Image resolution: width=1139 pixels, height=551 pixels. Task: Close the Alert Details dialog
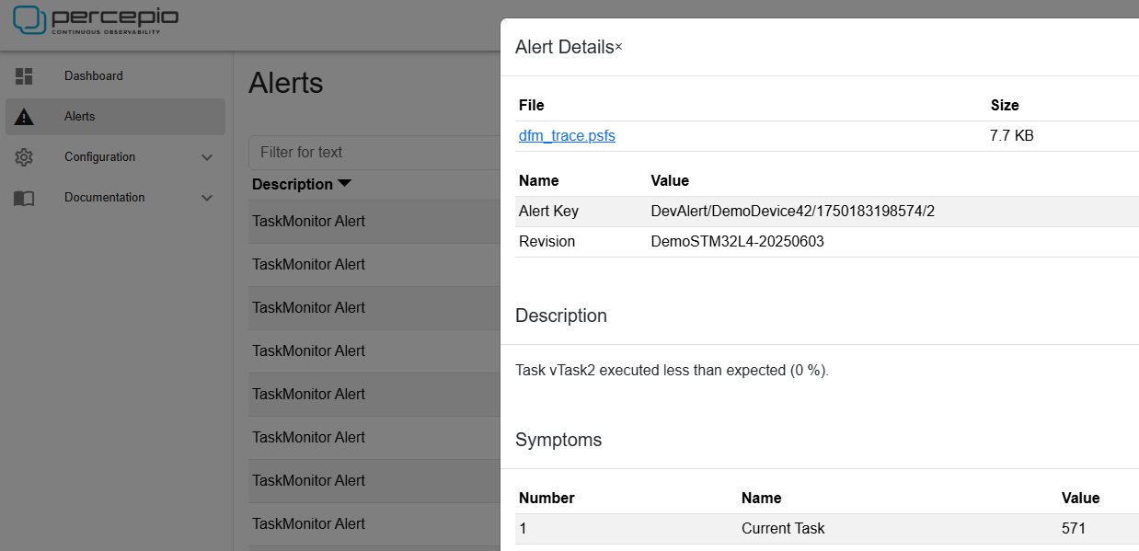click(x=616, y=46)
